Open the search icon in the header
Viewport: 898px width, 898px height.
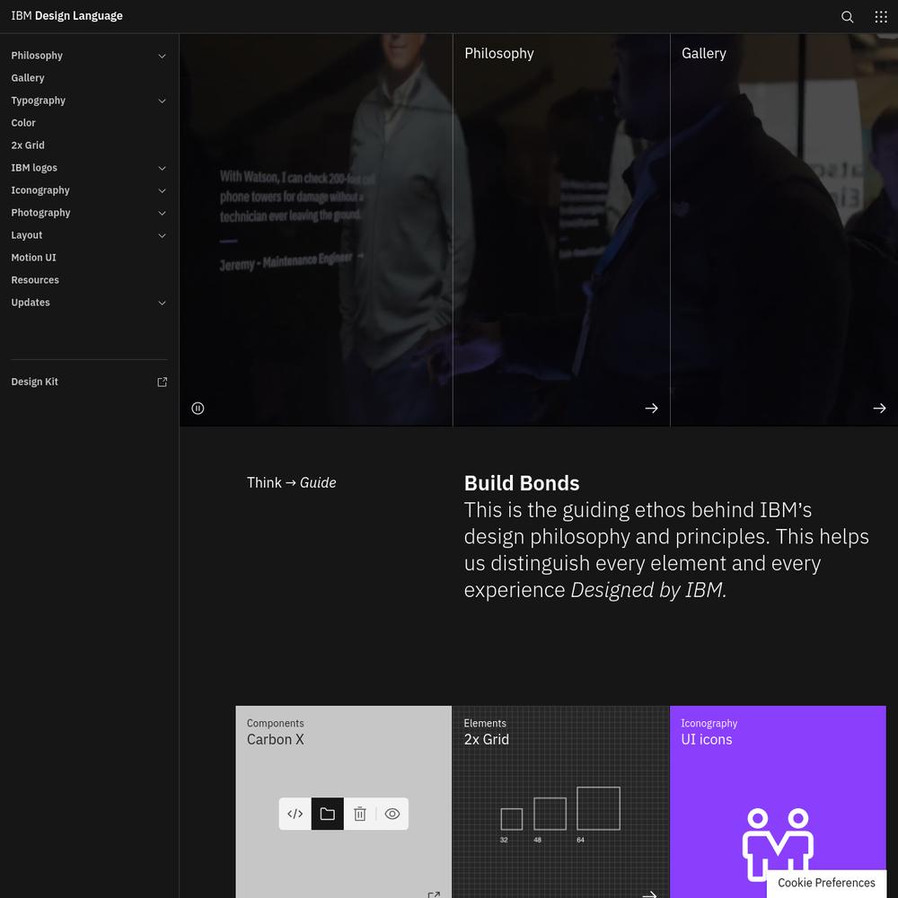[x=847, y=16]
